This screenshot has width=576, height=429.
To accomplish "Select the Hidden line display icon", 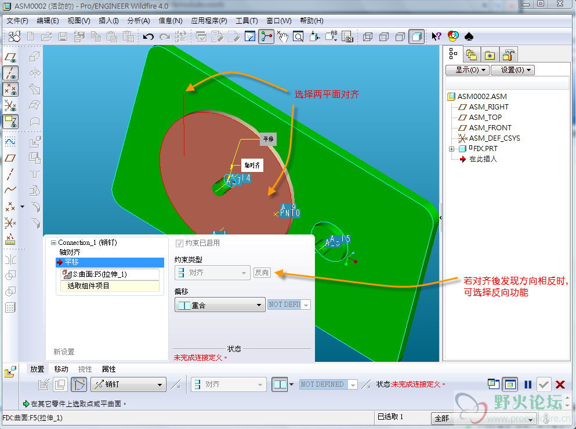I will pos(384,36).
